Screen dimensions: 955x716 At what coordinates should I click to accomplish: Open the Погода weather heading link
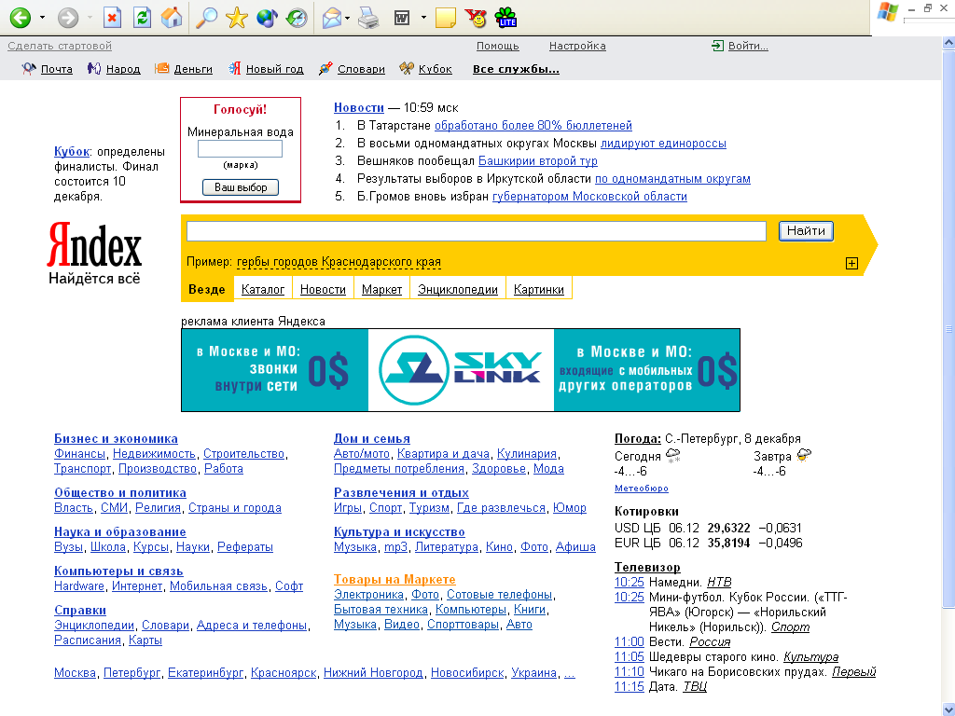638,438
